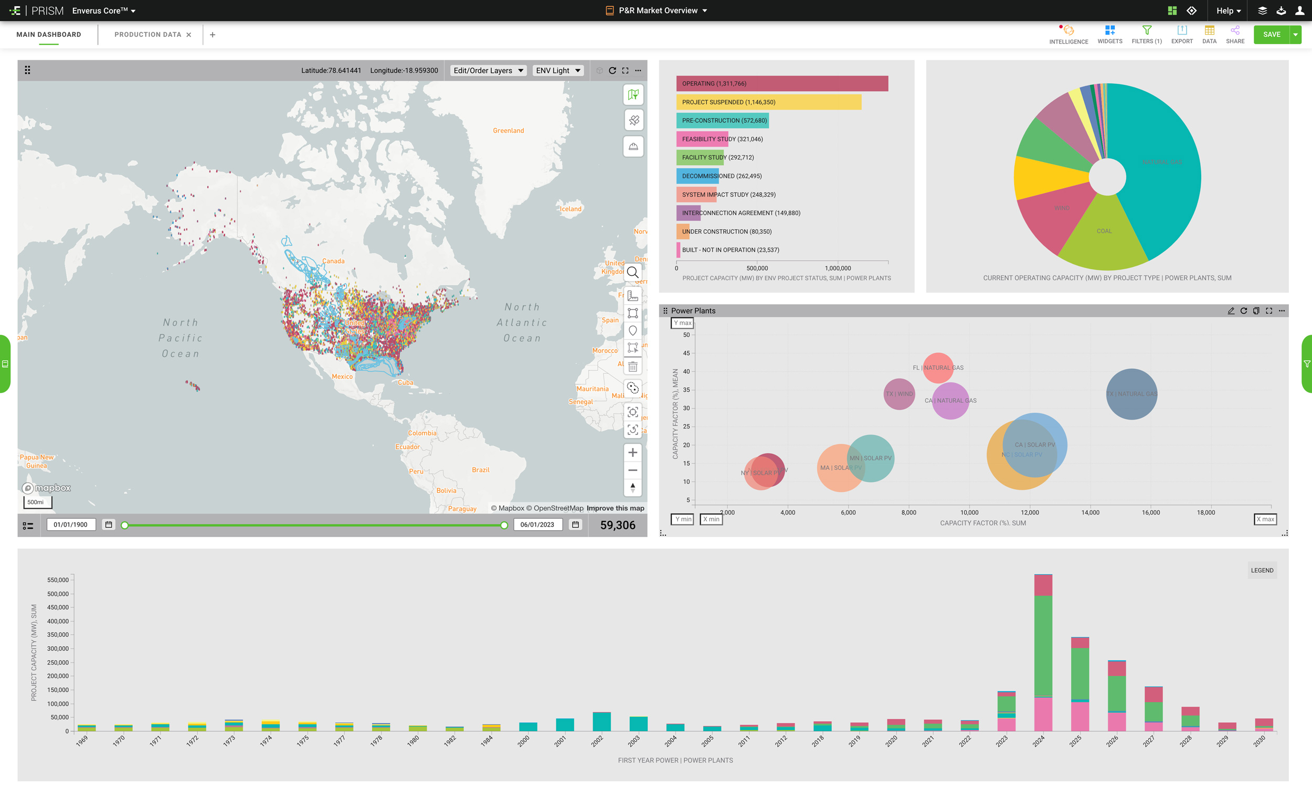
Task: Open Filters (1) panel
Action: [x=1146, y=35]
